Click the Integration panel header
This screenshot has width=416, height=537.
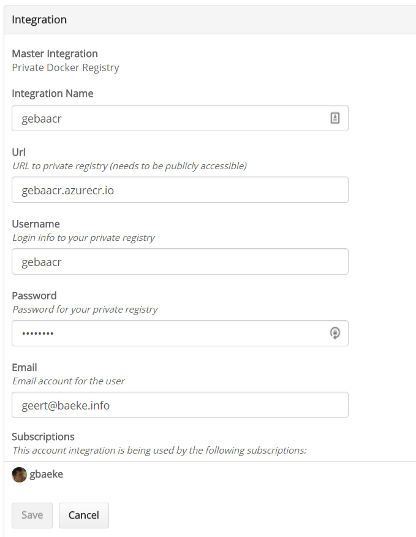pyautogui.click(x=39, y=20)
